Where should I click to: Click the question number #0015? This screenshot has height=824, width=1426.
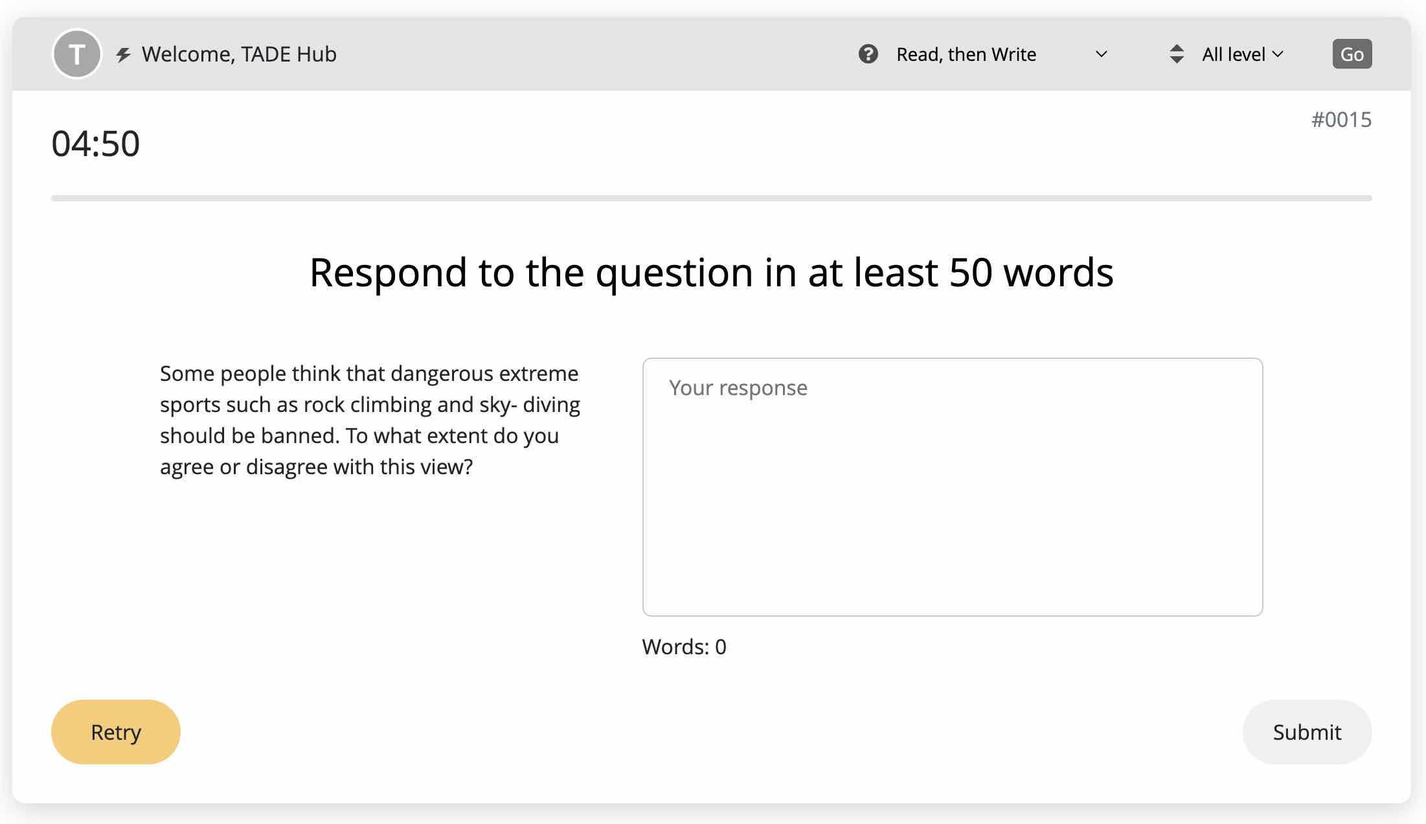coord(1341,120)
